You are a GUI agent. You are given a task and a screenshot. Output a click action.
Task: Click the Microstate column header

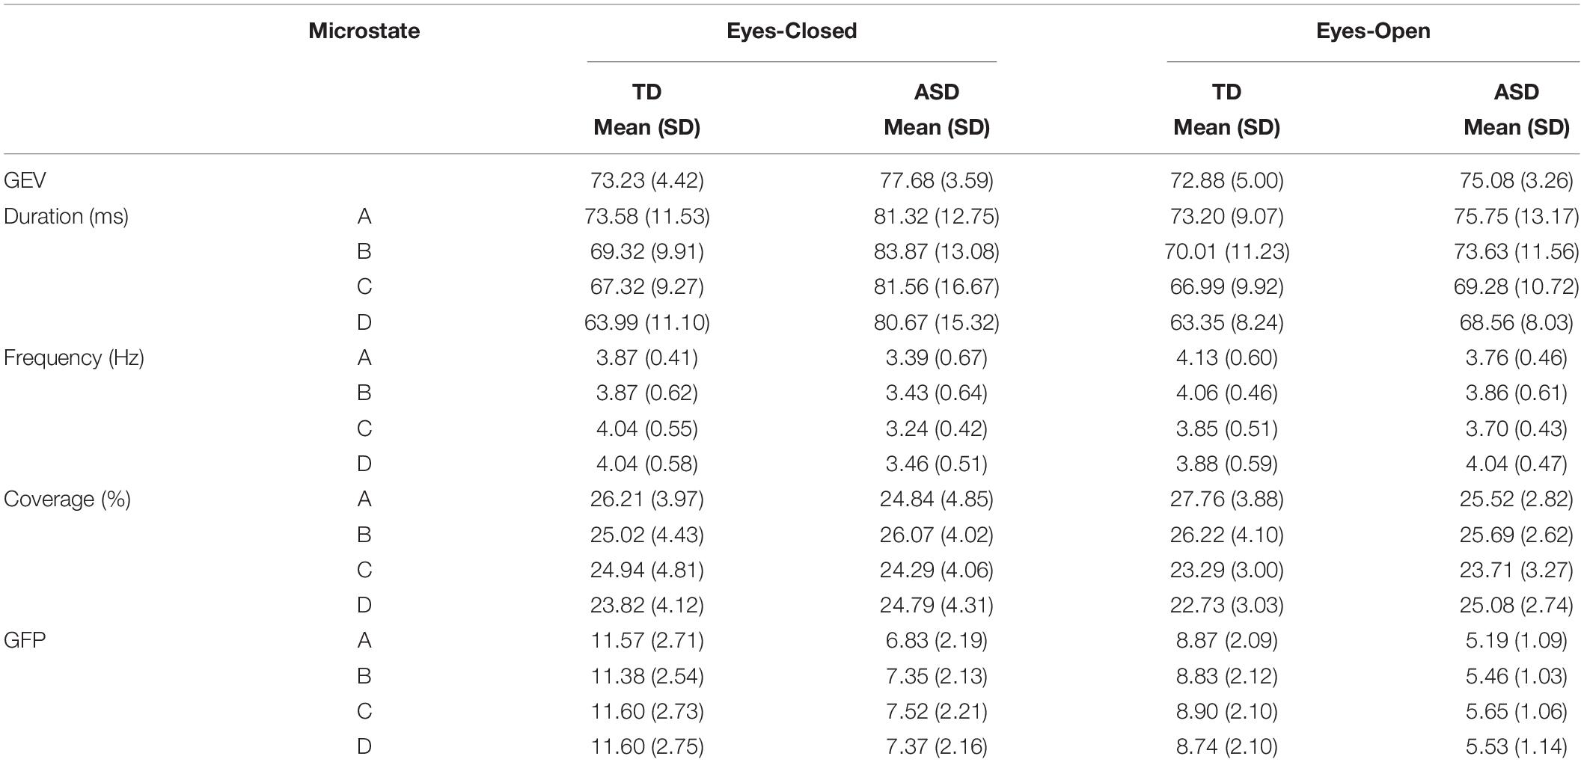pyautogui.click(x=364, y=31)
